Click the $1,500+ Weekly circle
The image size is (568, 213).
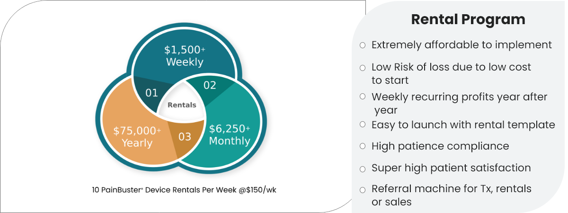click(x=184, y=55)
